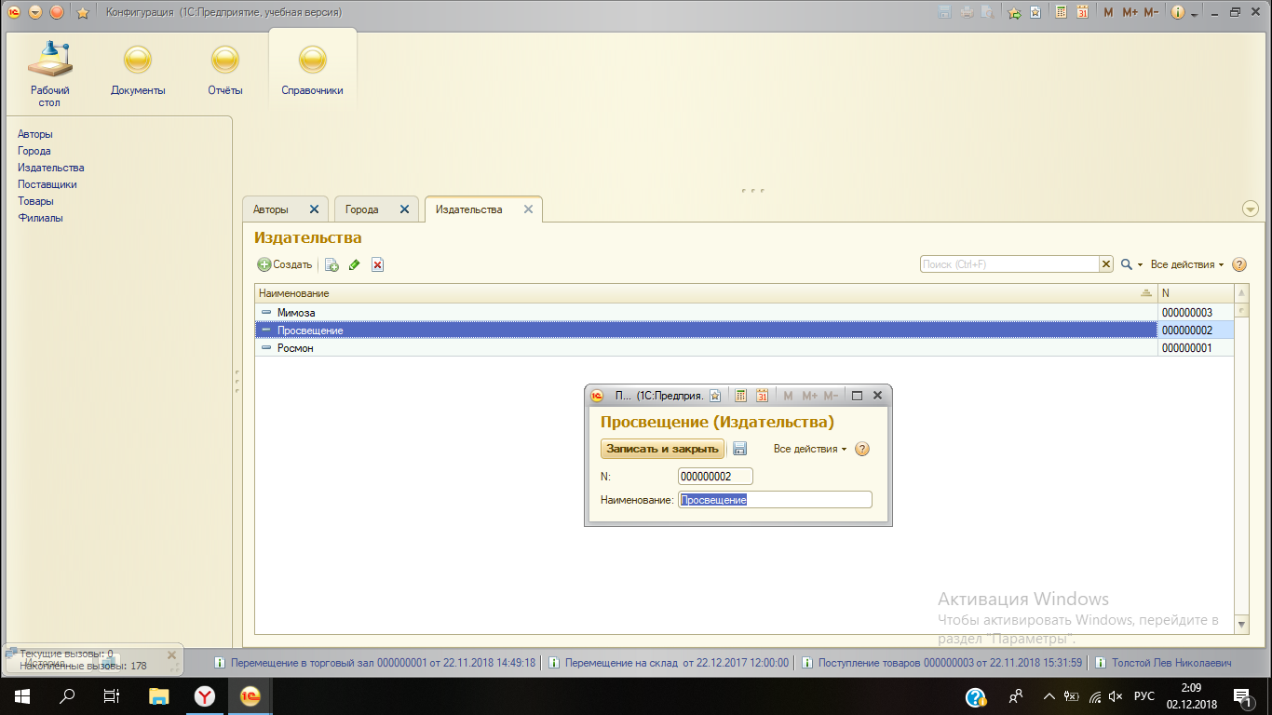This screenshot has height=715, width=1272.
Task: Expand the arrow beside the magnifier
Action: (1140, 265)
